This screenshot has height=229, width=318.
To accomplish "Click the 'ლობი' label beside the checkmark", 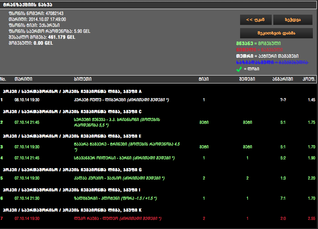I will tap(253, 69).
